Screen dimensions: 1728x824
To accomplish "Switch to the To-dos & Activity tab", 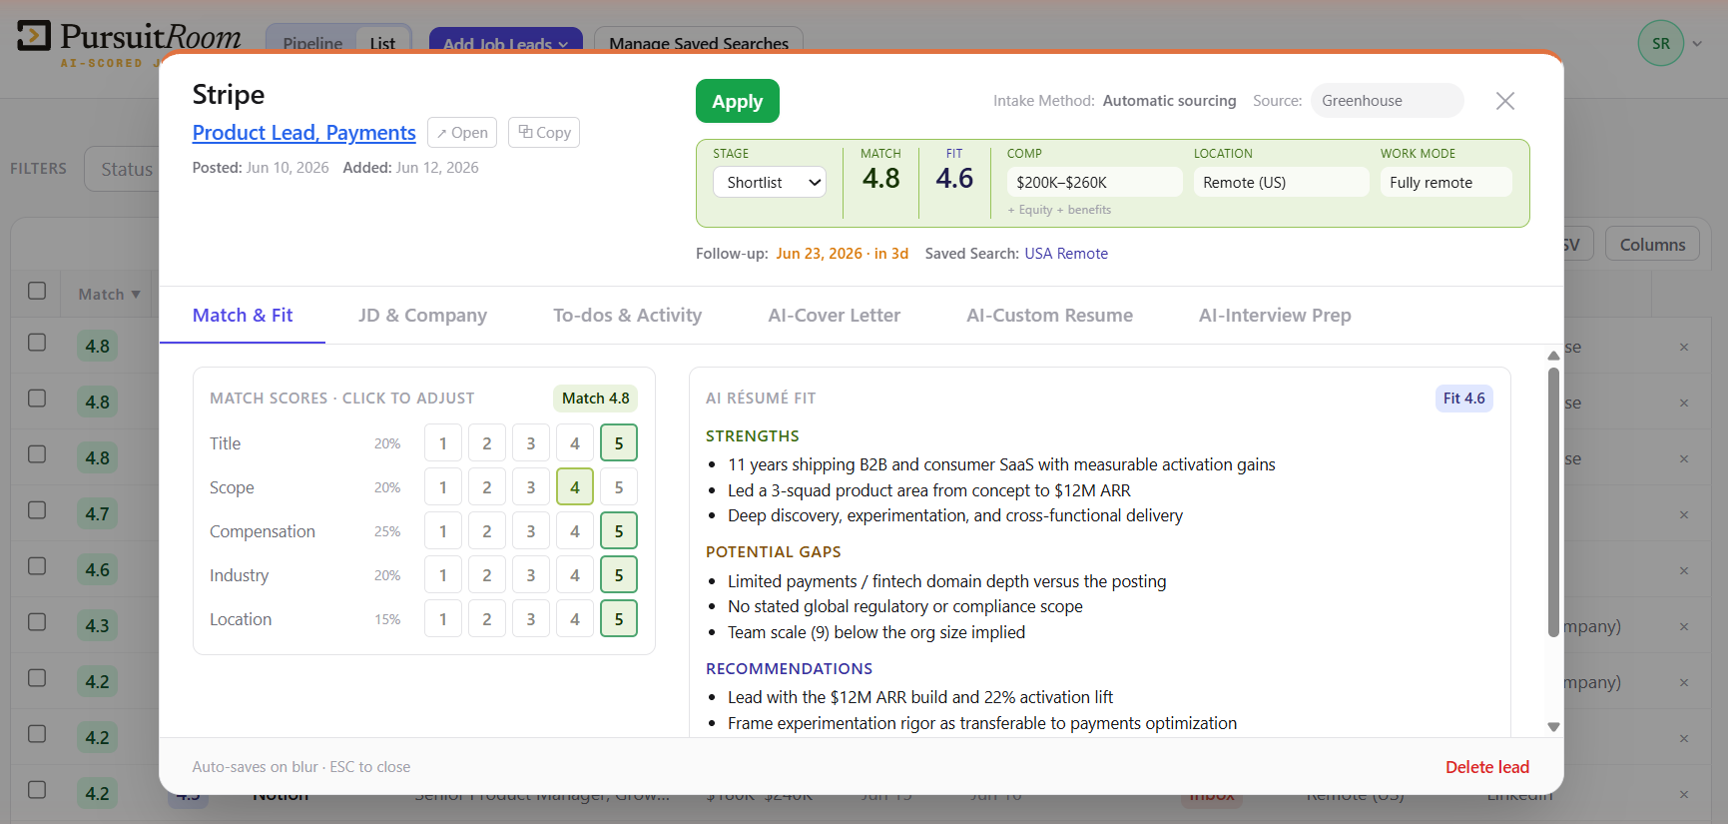I will coord(627,316).
